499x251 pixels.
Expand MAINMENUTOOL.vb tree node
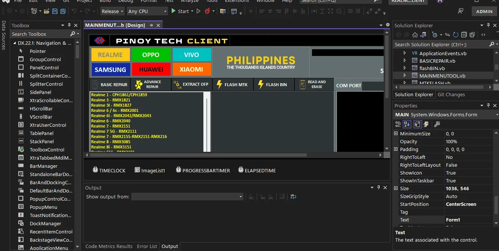405,76
